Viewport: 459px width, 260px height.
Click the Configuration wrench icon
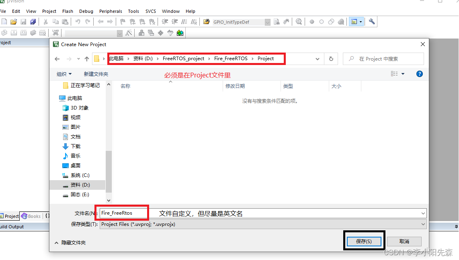click(372, 22)
